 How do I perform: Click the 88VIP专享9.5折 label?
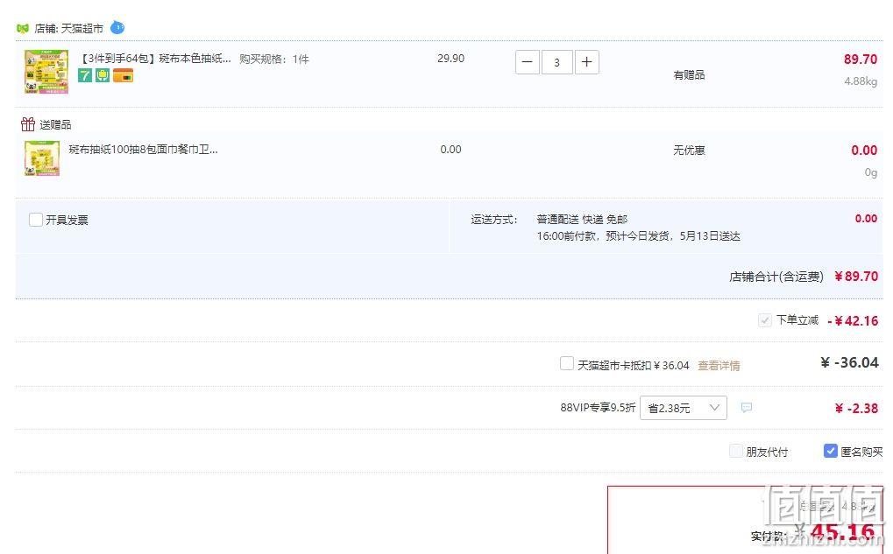pyautogui.click(x=598, y=408)
